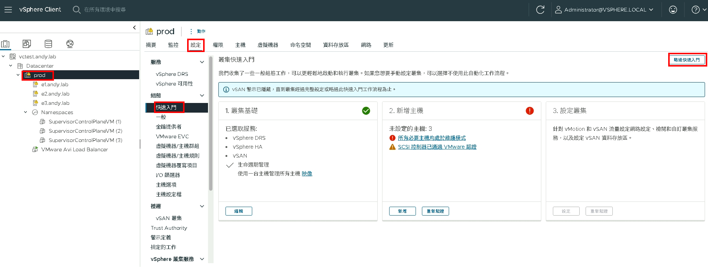The image size is (708, 268).
Task: Select vSphere 可用性 in the settings menu
Action: click(174, 84)
